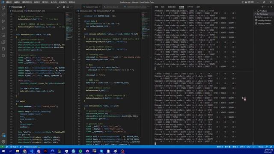
Task: Select the cppdbg Producer terminal entry
Action: 264,20
